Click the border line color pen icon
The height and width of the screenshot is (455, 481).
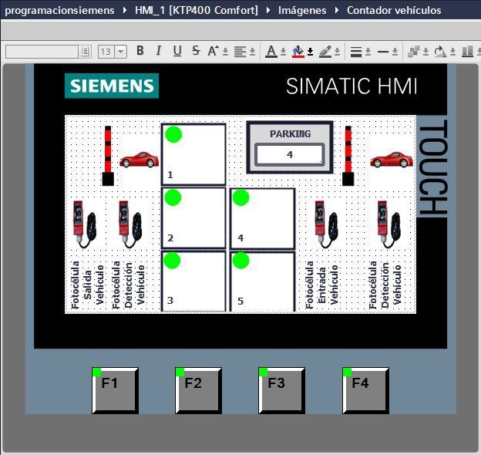click(x=325, y=52)
